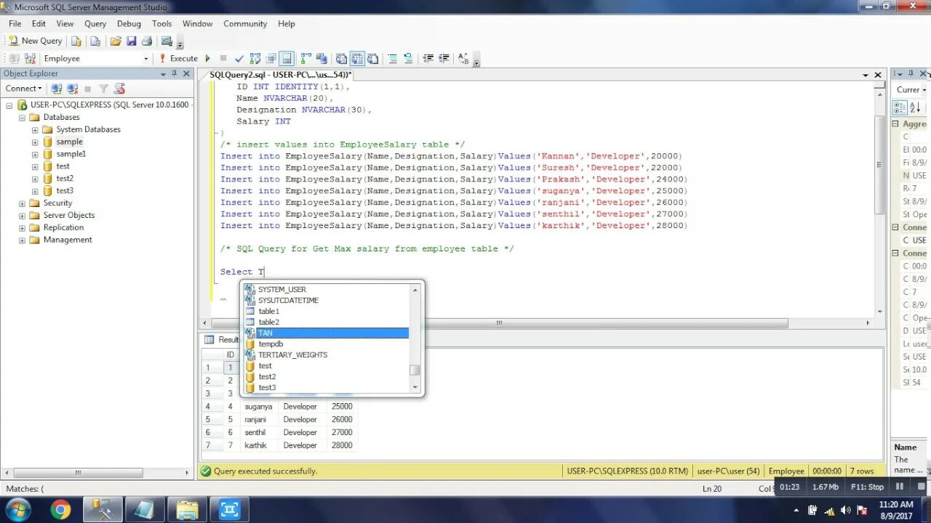This screenshot has width=931, height=523.
Task: Select the senthil name cell in results
Action: (x=260, y=432)
